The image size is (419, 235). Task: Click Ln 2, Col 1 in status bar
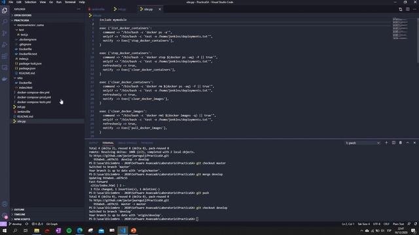point(348,224)
